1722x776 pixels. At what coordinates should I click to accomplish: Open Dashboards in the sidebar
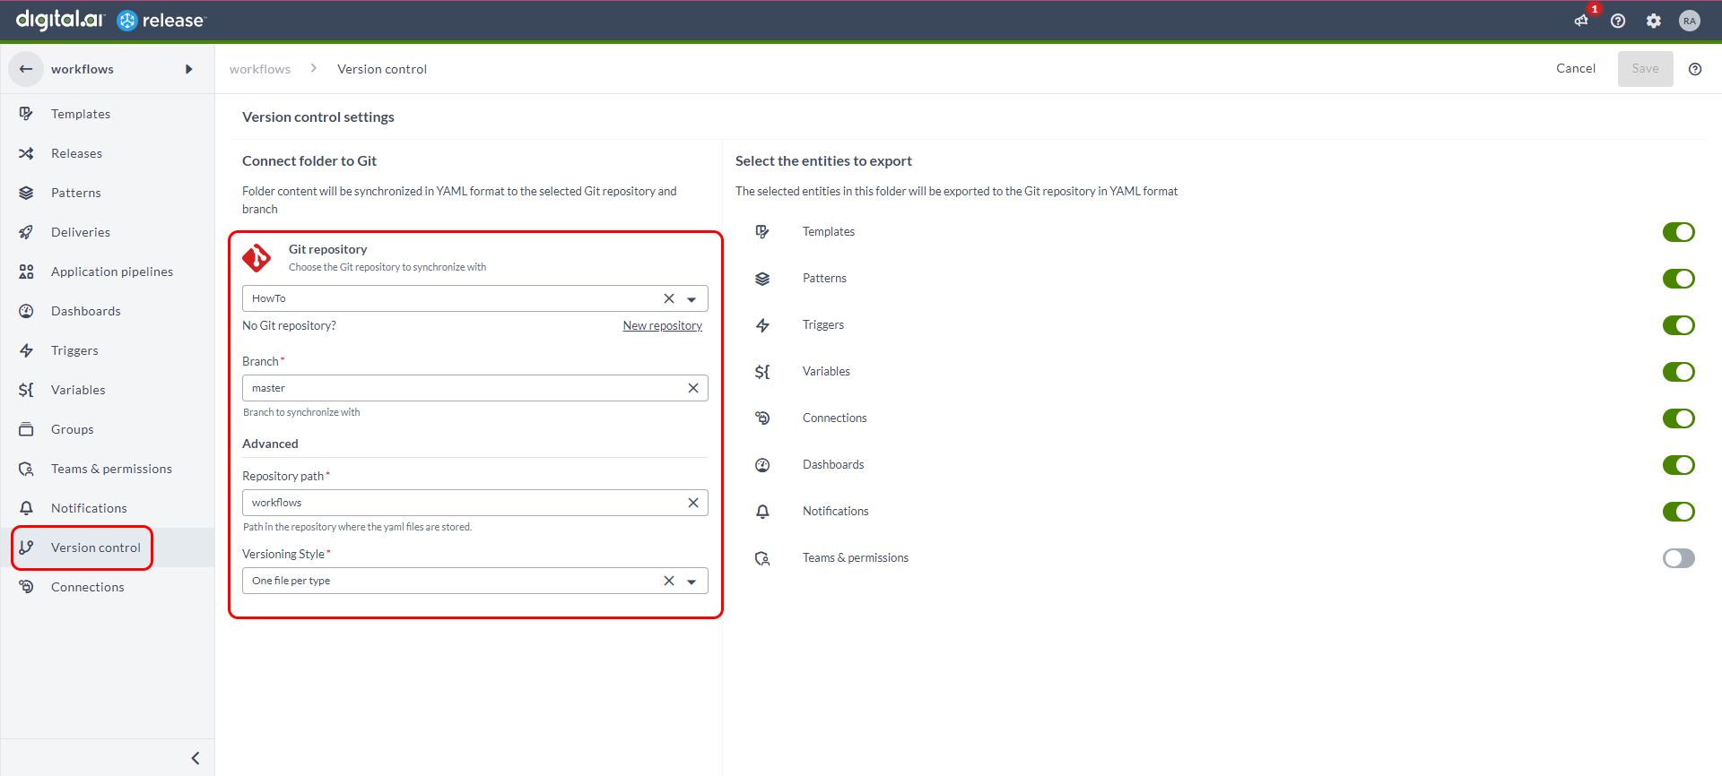(108, 311)
